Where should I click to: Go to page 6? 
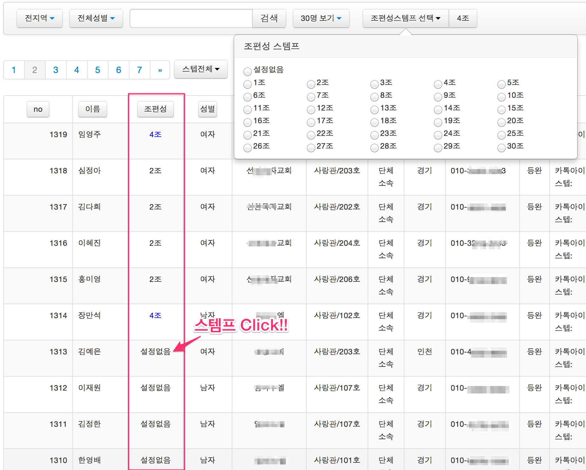tap(119, 70)
